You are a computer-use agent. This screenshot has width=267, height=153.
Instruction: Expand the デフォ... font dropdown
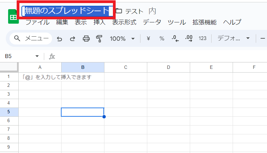click(233, 39)
